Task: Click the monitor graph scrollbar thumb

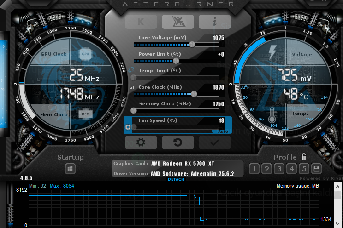Action: [x=337, y=194]
